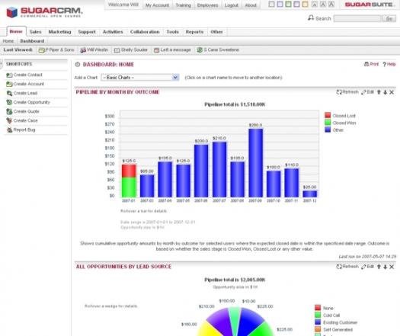This screenshot has height=336, width=400.
Task: Switch to the Reports tab
Action: tap(194, 32)
